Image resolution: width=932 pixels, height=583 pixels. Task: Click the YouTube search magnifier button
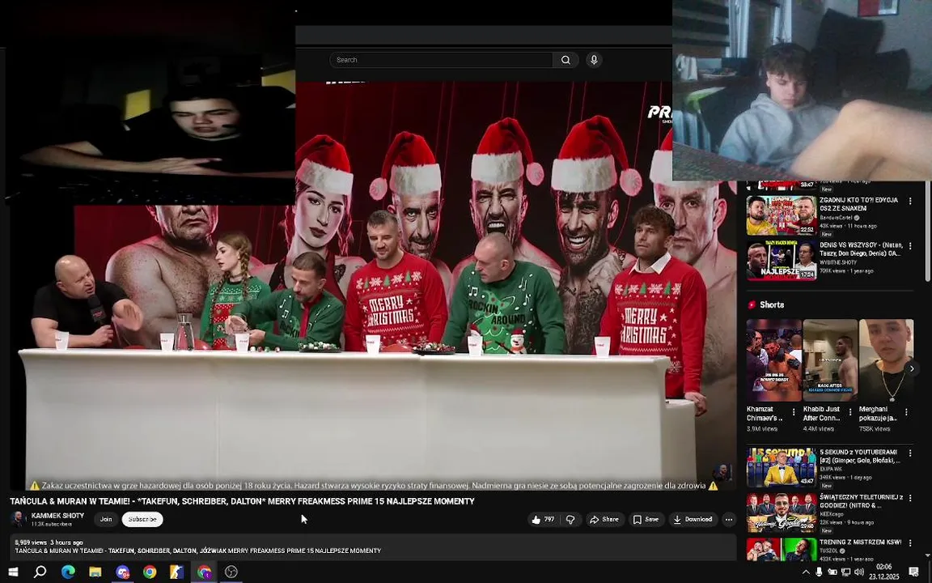(566, 60)
